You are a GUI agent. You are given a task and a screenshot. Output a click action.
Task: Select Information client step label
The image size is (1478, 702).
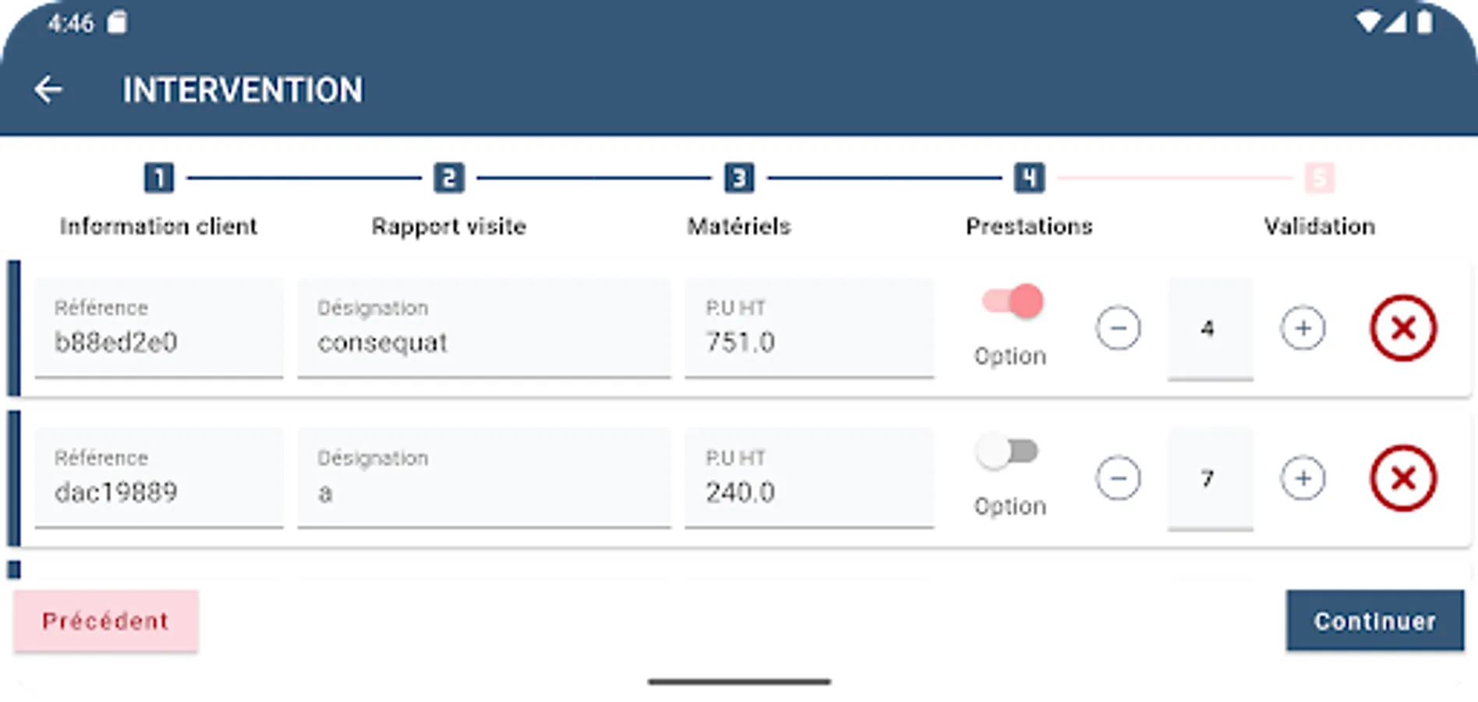coord(159,226)
